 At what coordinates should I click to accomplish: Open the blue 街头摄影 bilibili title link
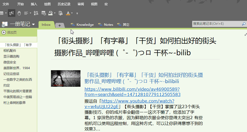144,78
